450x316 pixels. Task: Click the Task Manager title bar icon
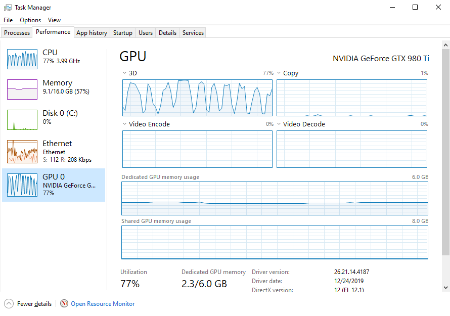tap(8, 8)
